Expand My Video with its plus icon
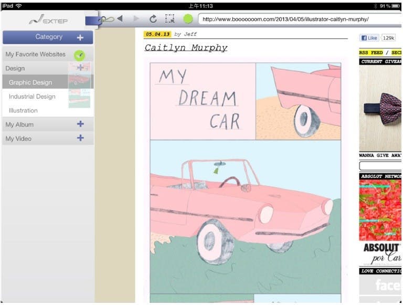403x305 pixels. pyautogui.click(x=80, y=138)
